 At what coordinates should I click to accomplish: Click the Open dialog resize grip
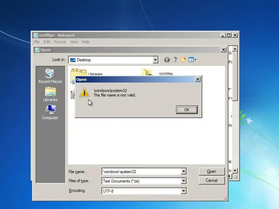[x=225, y=198]
